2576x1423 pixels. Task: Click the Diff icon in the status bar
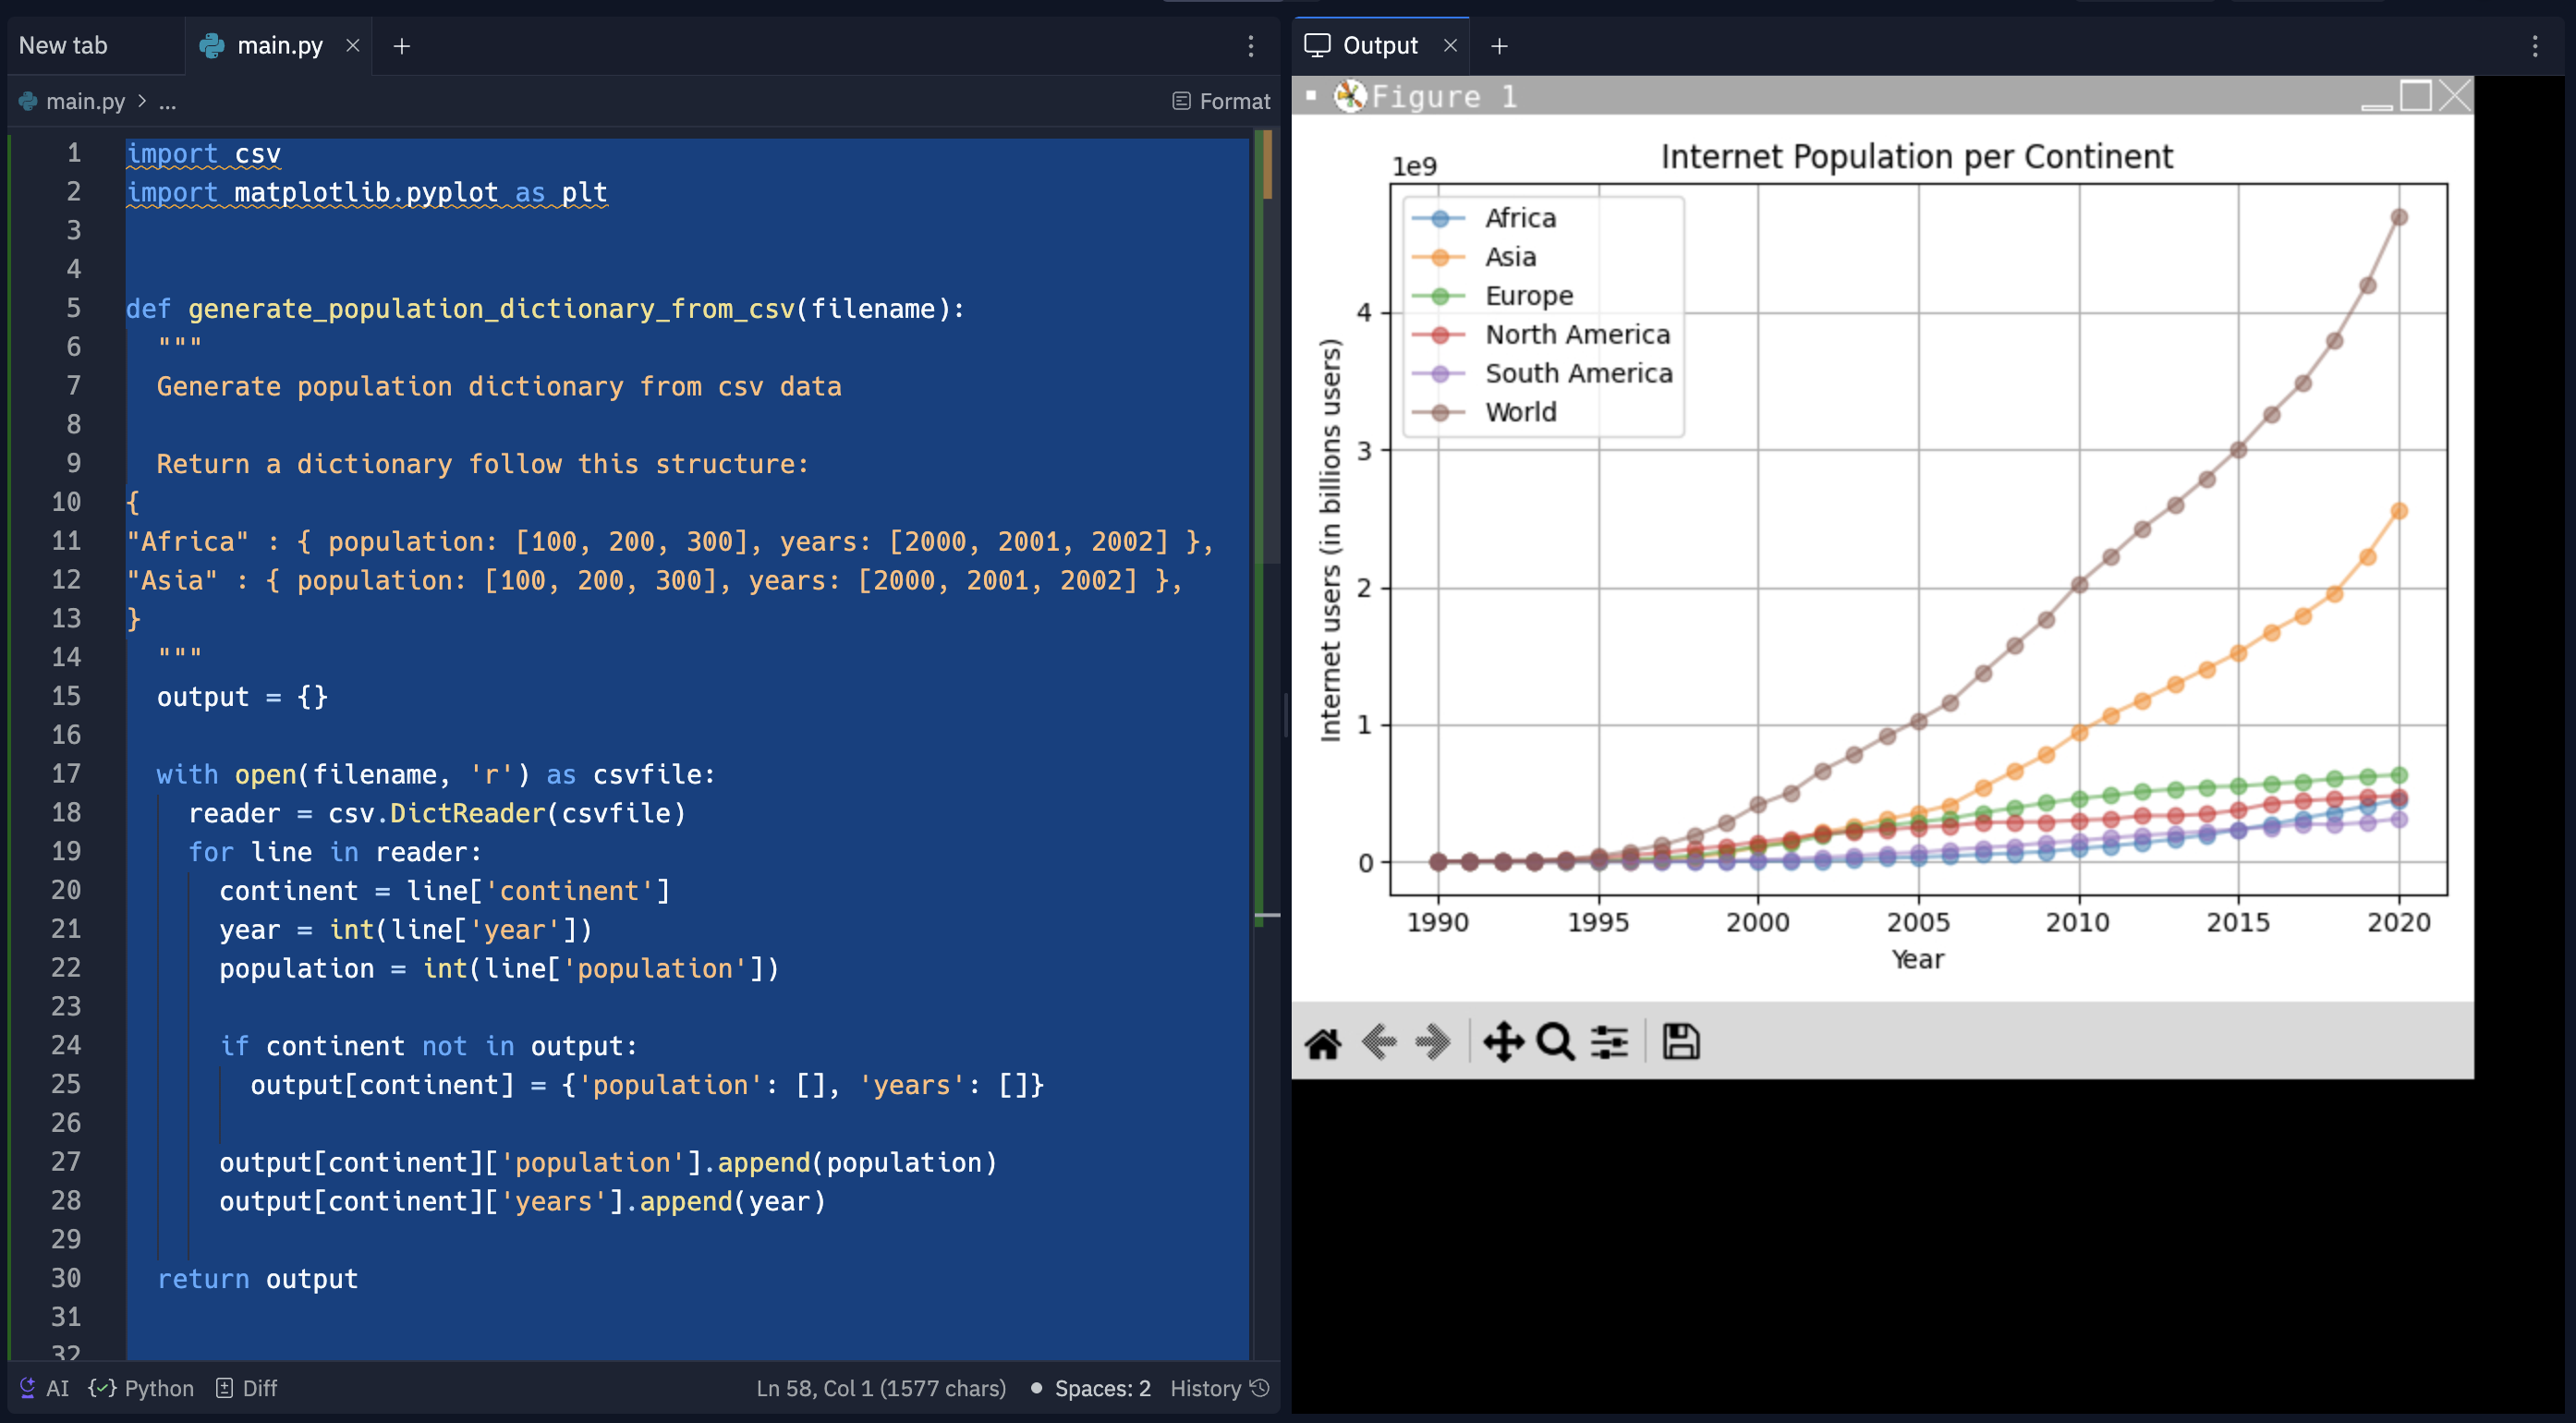point(224,1388)
